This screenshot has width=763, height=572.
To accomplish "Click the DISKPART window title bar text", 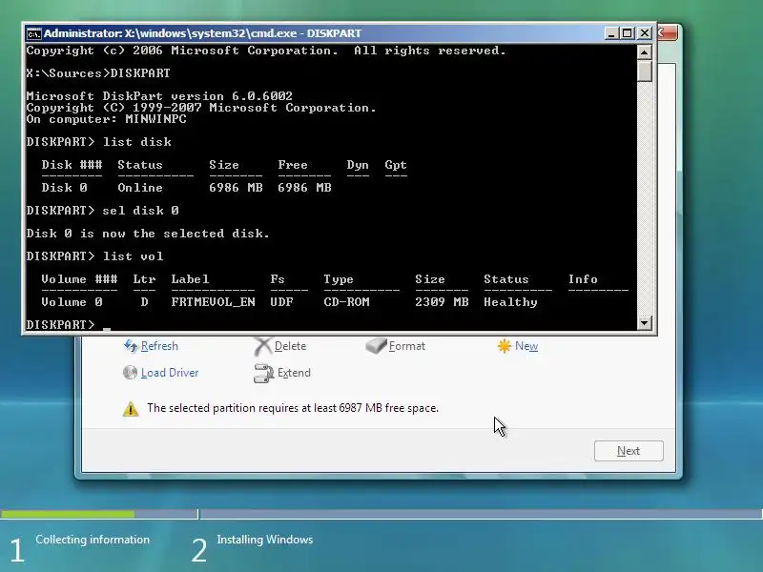I will 202,33.
